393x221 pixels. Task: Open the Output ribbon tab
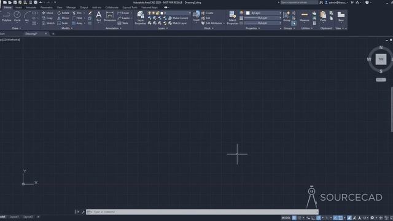pos(84,7)
